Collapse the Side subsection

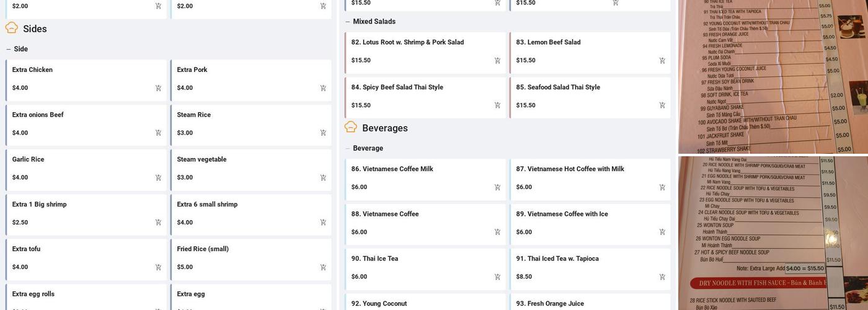(x=9, y=49)
